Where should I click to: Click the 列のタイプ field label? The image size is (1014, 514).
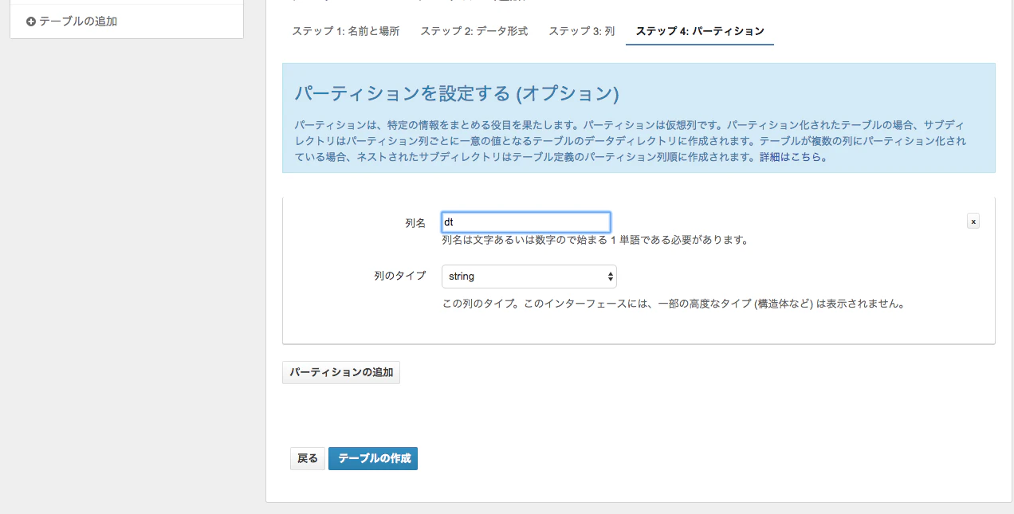pyautogui.click(x=400, y=276)
